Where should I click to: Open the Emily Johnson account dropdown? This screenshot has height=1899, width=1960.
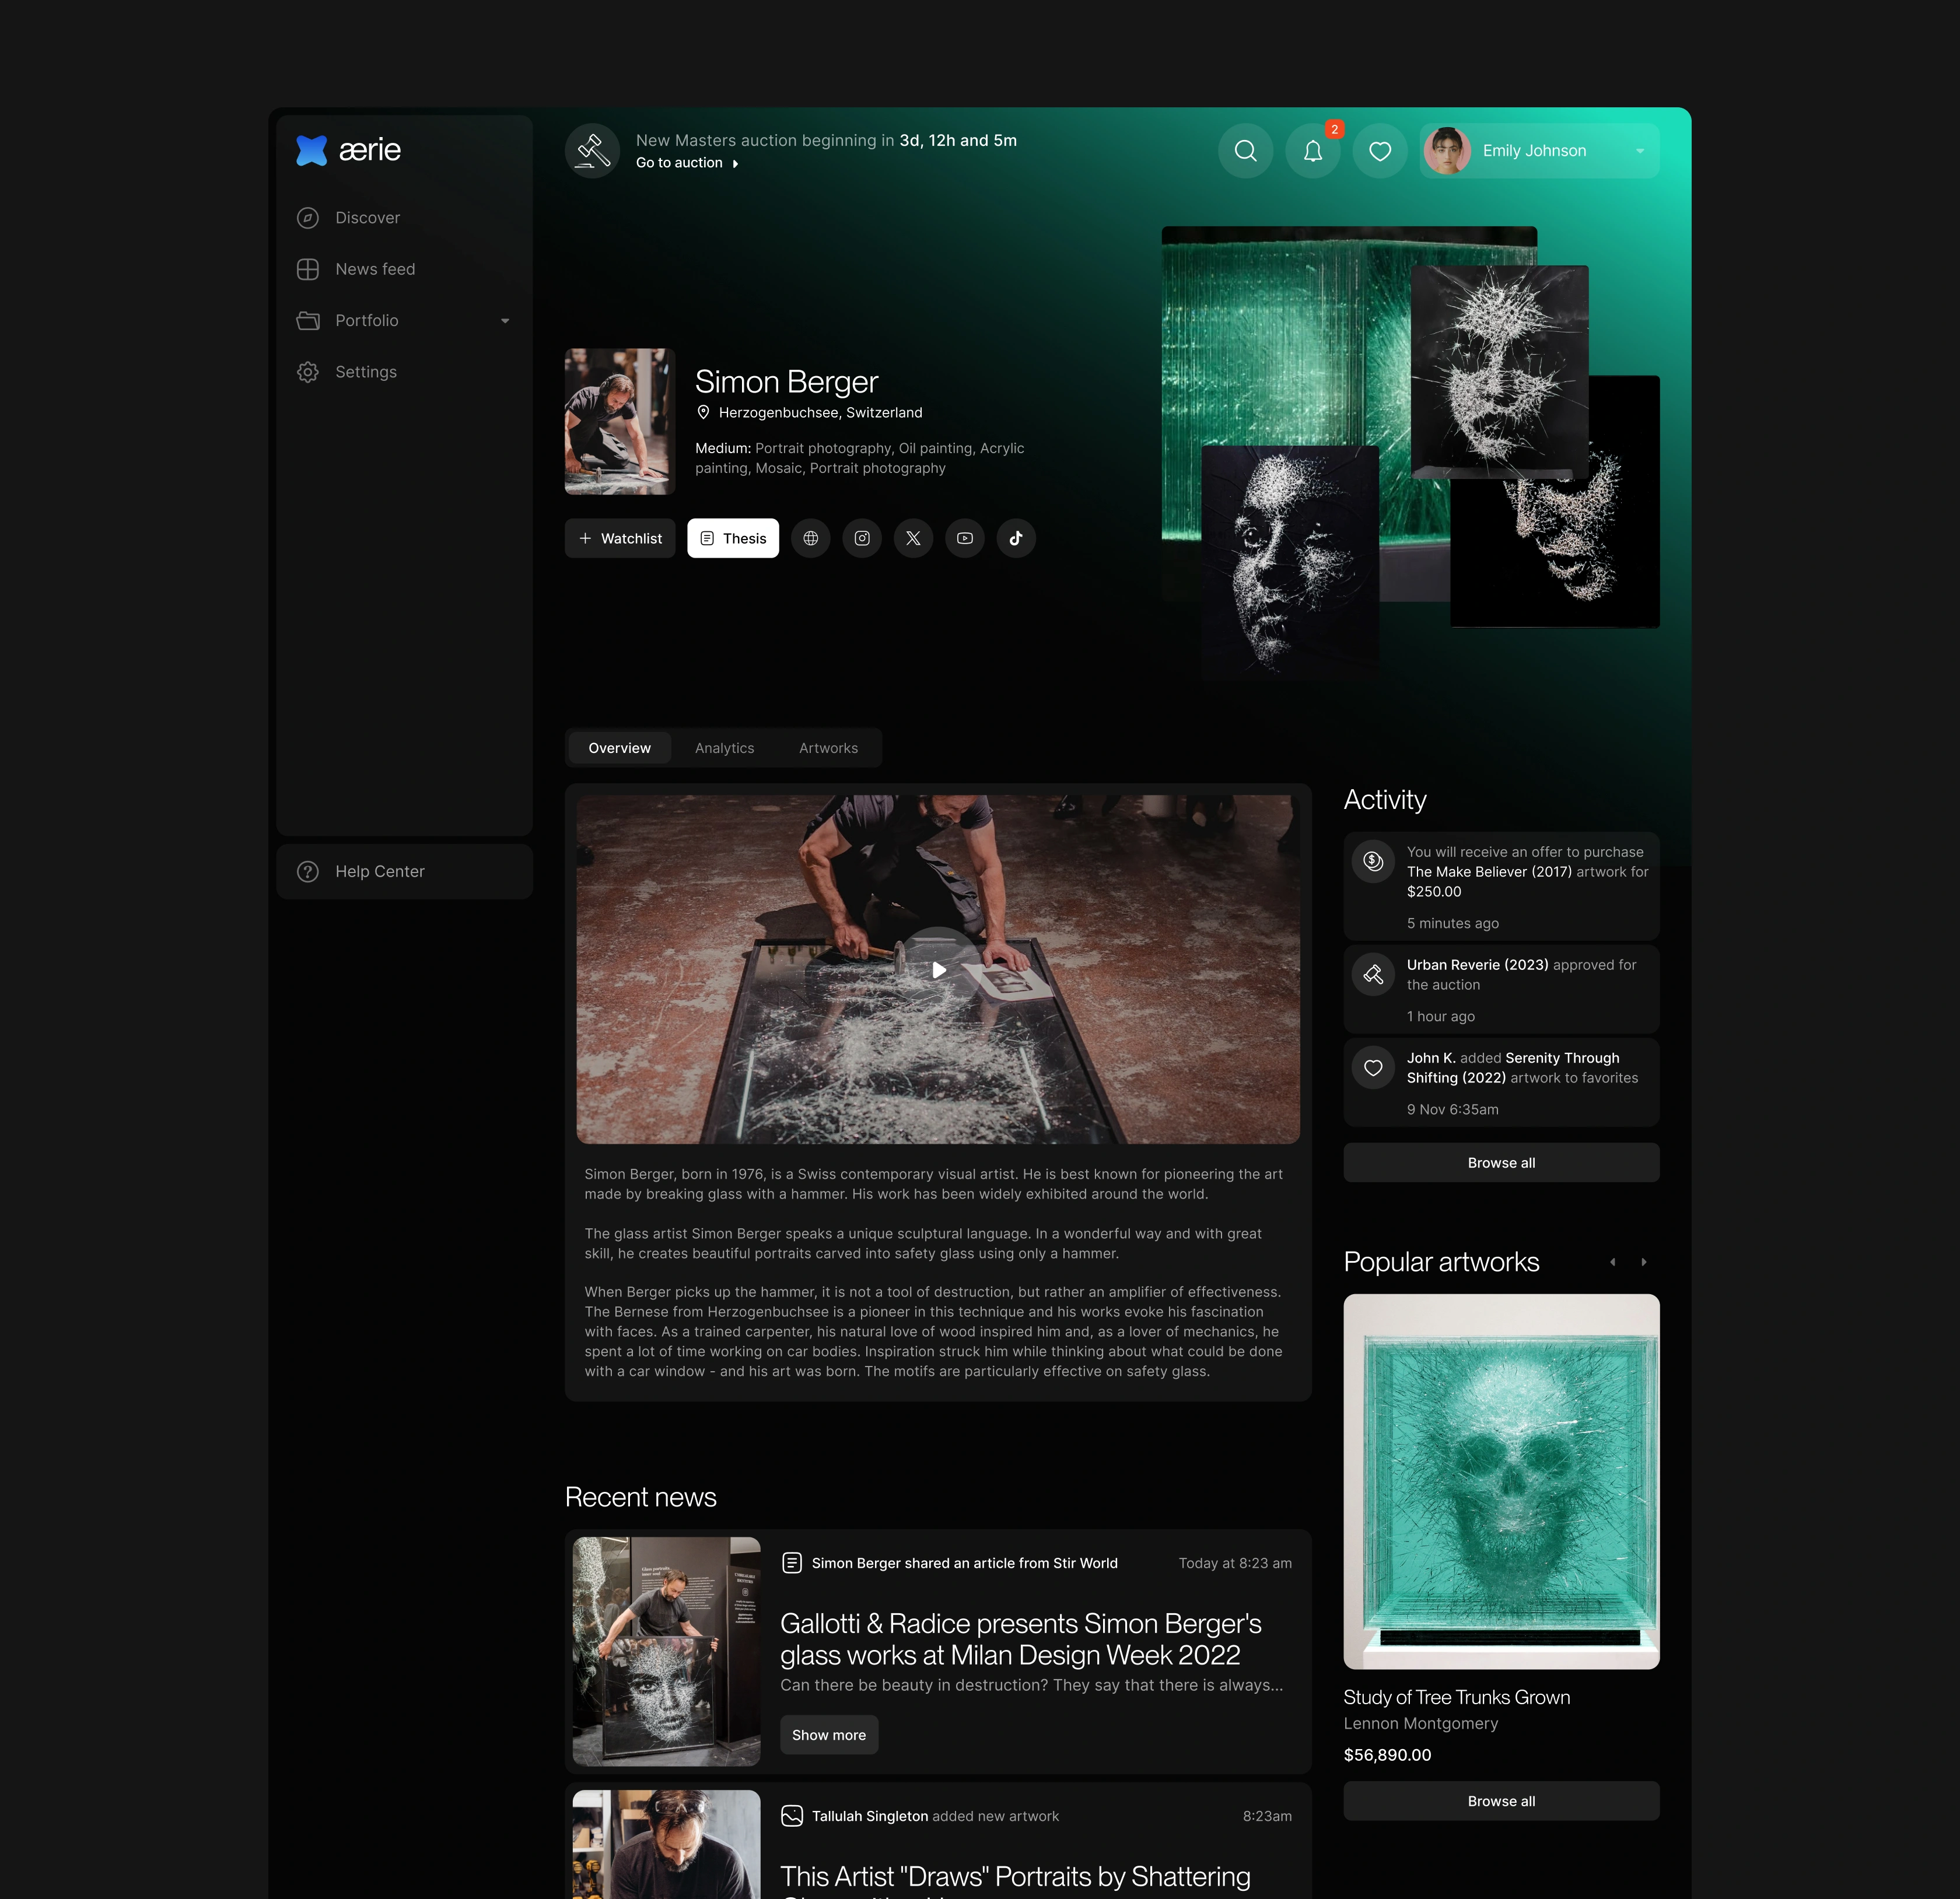coord(1640,151)
